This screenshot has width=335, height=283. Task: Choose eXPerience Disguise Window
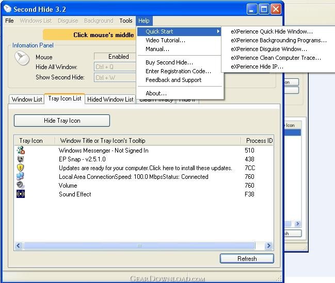[x=269, y=49]
